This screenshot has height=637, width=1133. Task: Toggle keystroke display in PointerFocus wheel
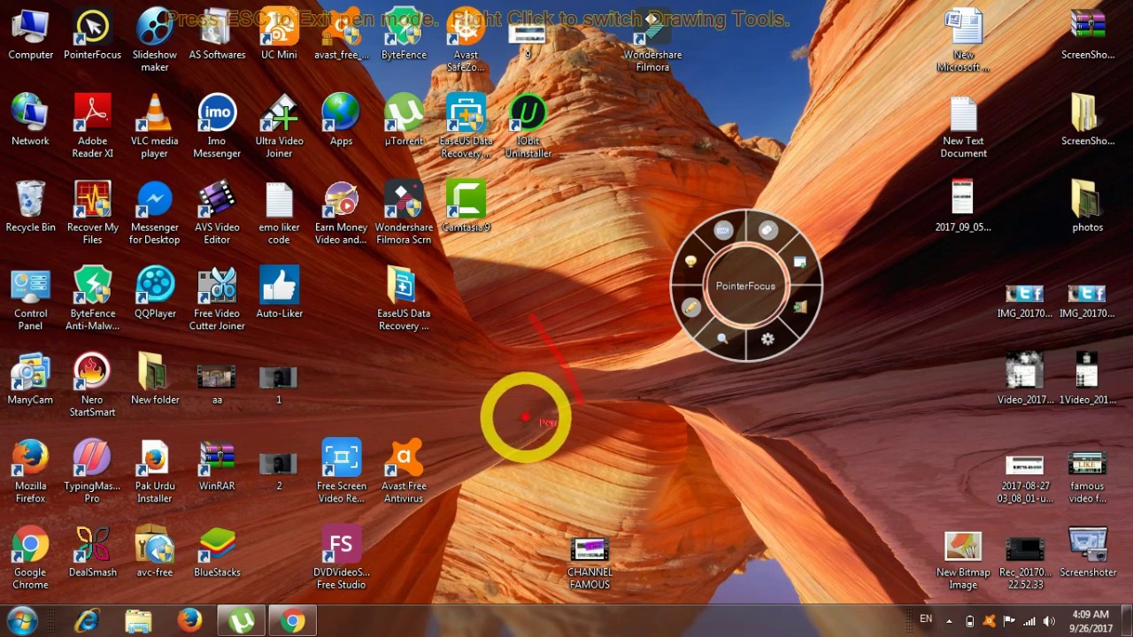click(723, 231)
